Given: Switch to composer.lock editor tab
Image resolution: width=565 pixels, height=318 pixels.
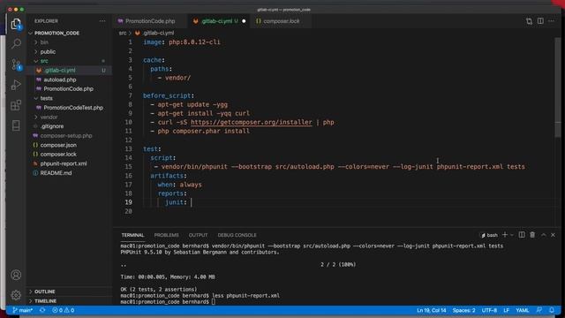Looking at the screenshot, I should (x=281, y=21).
